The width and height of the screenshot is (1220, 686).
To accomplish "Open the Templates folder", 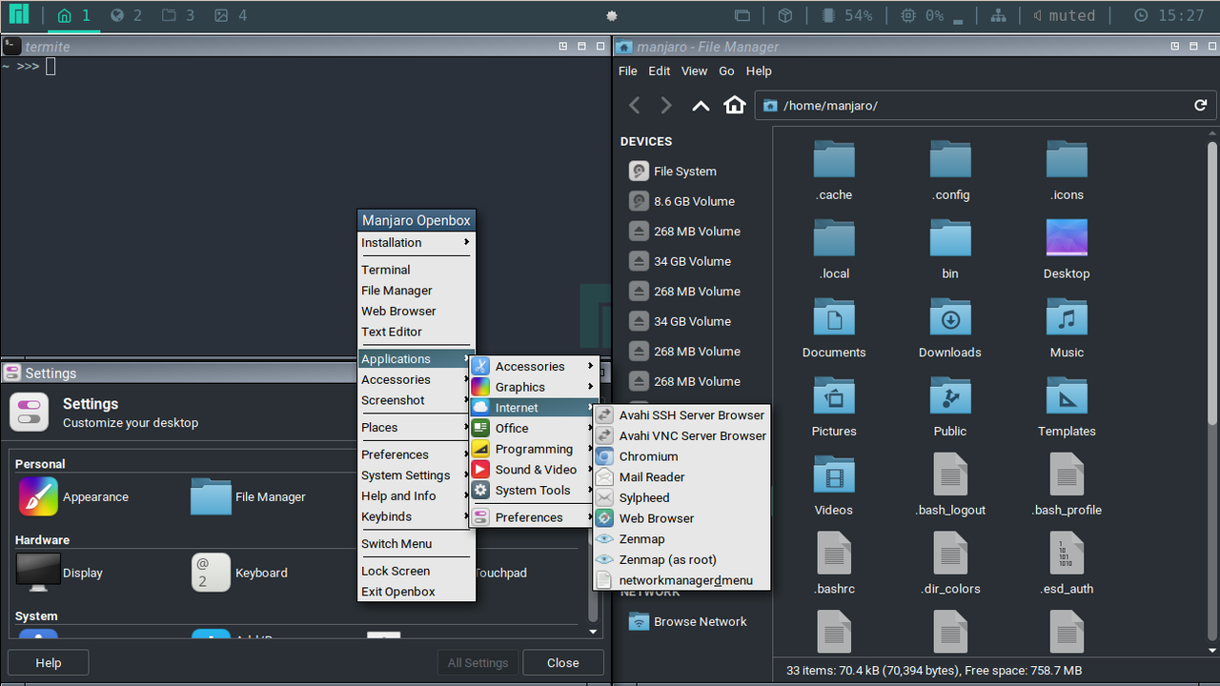I will click(x=1067, y=408).
